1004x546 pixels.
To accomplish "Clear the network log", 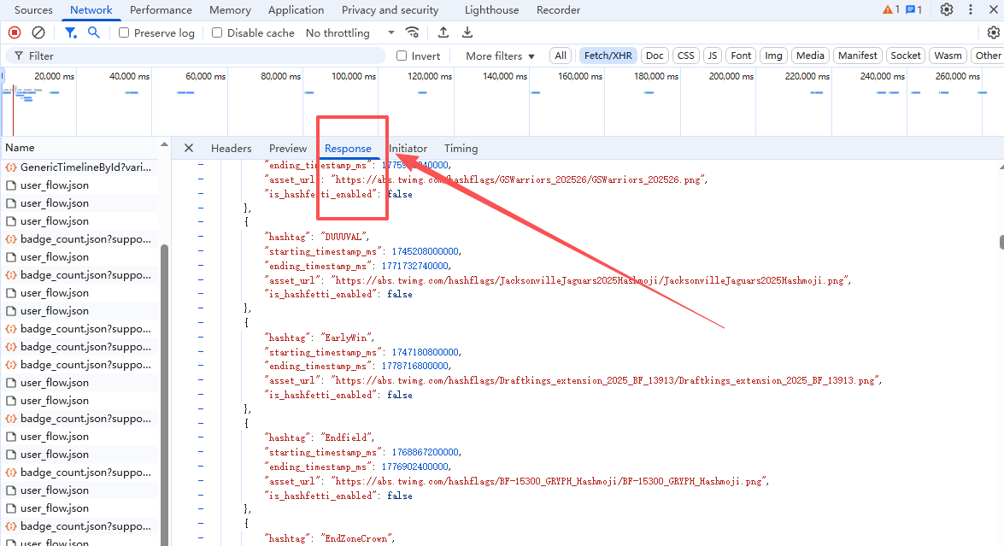I will 38,32.
